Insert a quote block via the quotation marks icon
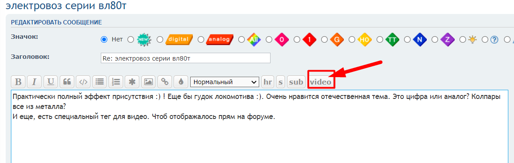This screenshot has width=514, height=163. 67,82
